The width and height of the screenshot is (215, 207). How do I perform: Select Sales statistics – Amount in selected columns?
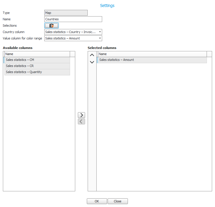pyautogui.click(x=152, y=60)
